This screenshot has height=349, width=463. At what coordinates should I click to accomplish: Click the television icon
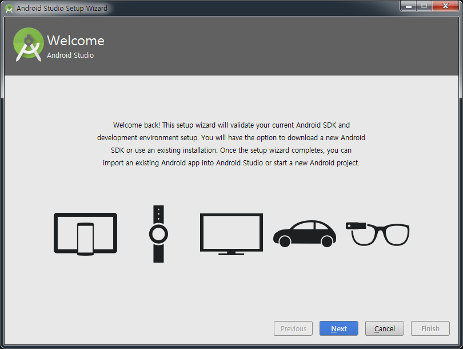click(231, 234)
